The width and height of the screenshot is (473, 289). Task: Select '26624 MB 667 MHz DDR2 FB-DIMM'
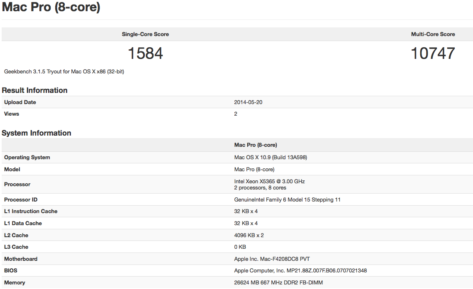[278, 283]
